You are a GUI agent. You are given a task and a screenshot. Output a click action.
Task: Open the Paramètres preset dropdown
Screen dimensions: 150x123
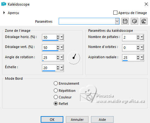coord(117,21)
